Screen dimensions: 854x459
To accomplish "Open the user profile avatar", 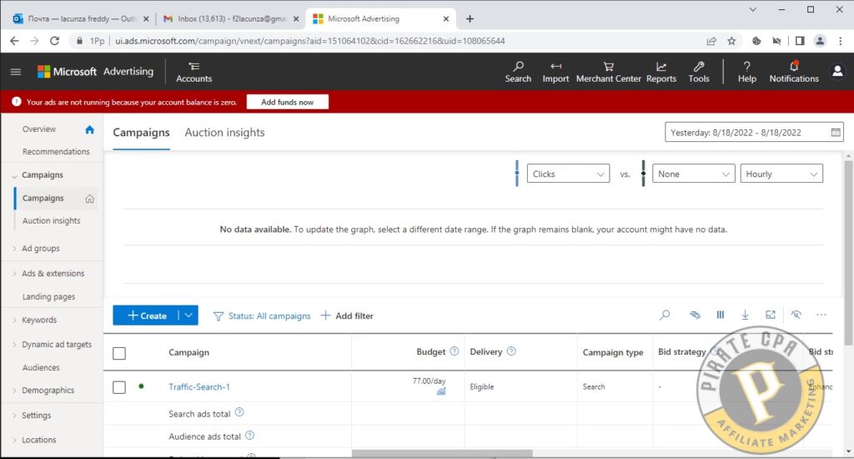I will coord(837,72).
